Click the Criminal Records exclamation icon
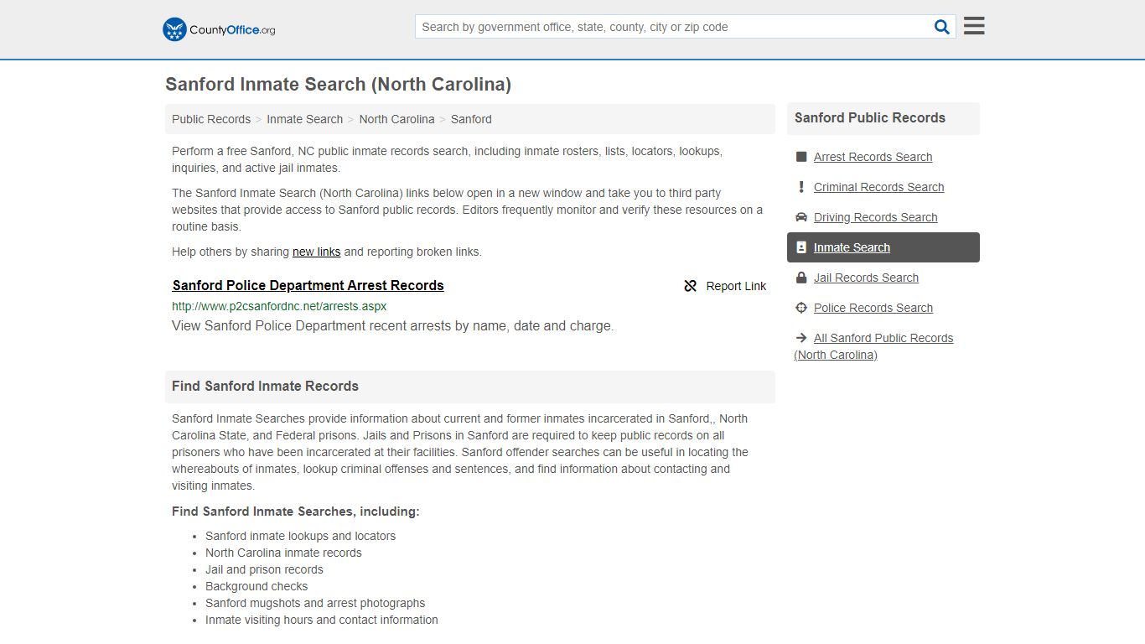1145x644 pixels. point(801,187)
